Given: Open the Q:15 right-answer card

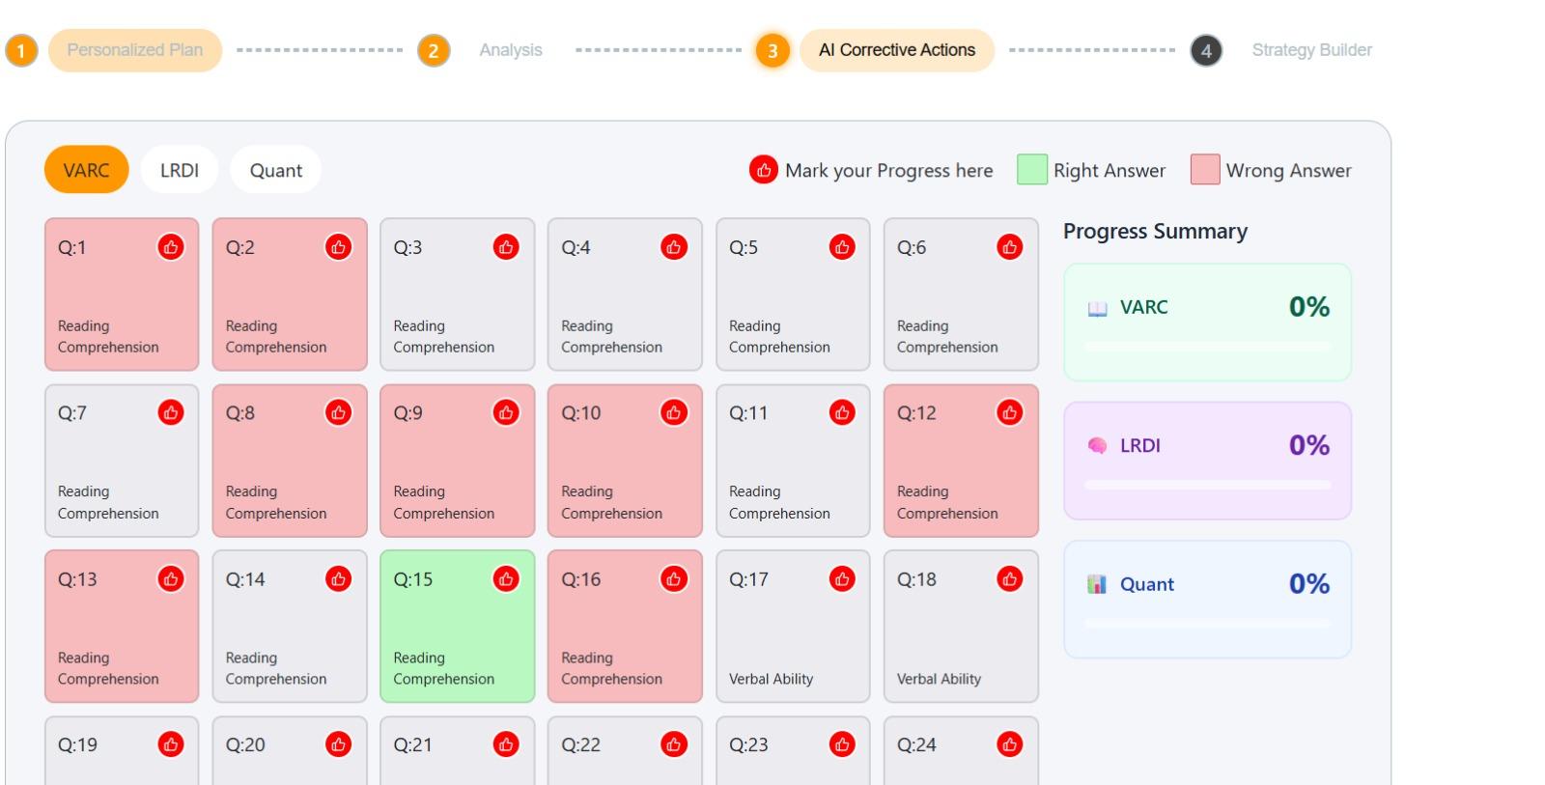Looking at the screenshot, I should 457,627.
